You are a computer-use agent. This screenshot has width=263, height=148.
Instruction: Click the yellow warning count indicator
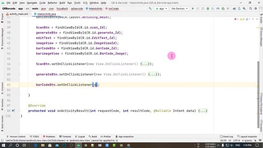[242, 19]
